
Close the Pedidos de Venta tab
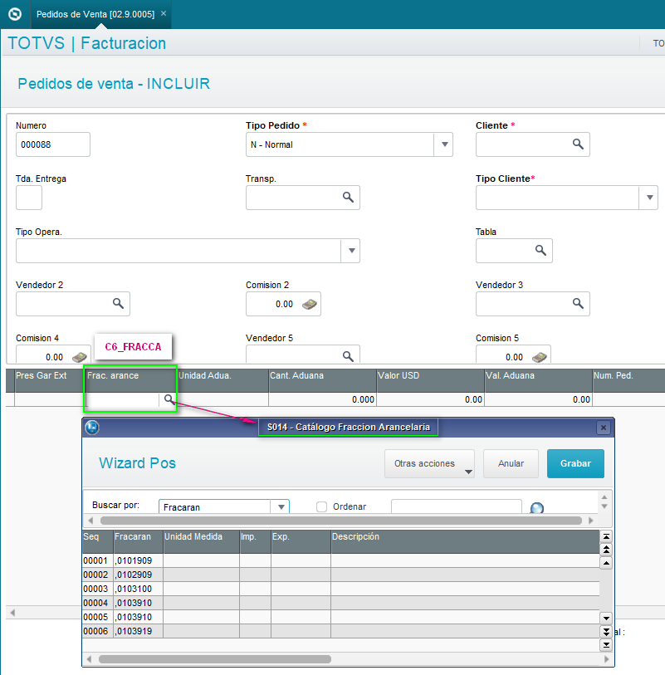tap(164, 13)
